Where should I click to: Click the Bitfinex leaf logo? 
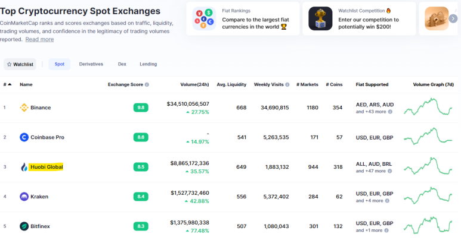click(24, 226)
